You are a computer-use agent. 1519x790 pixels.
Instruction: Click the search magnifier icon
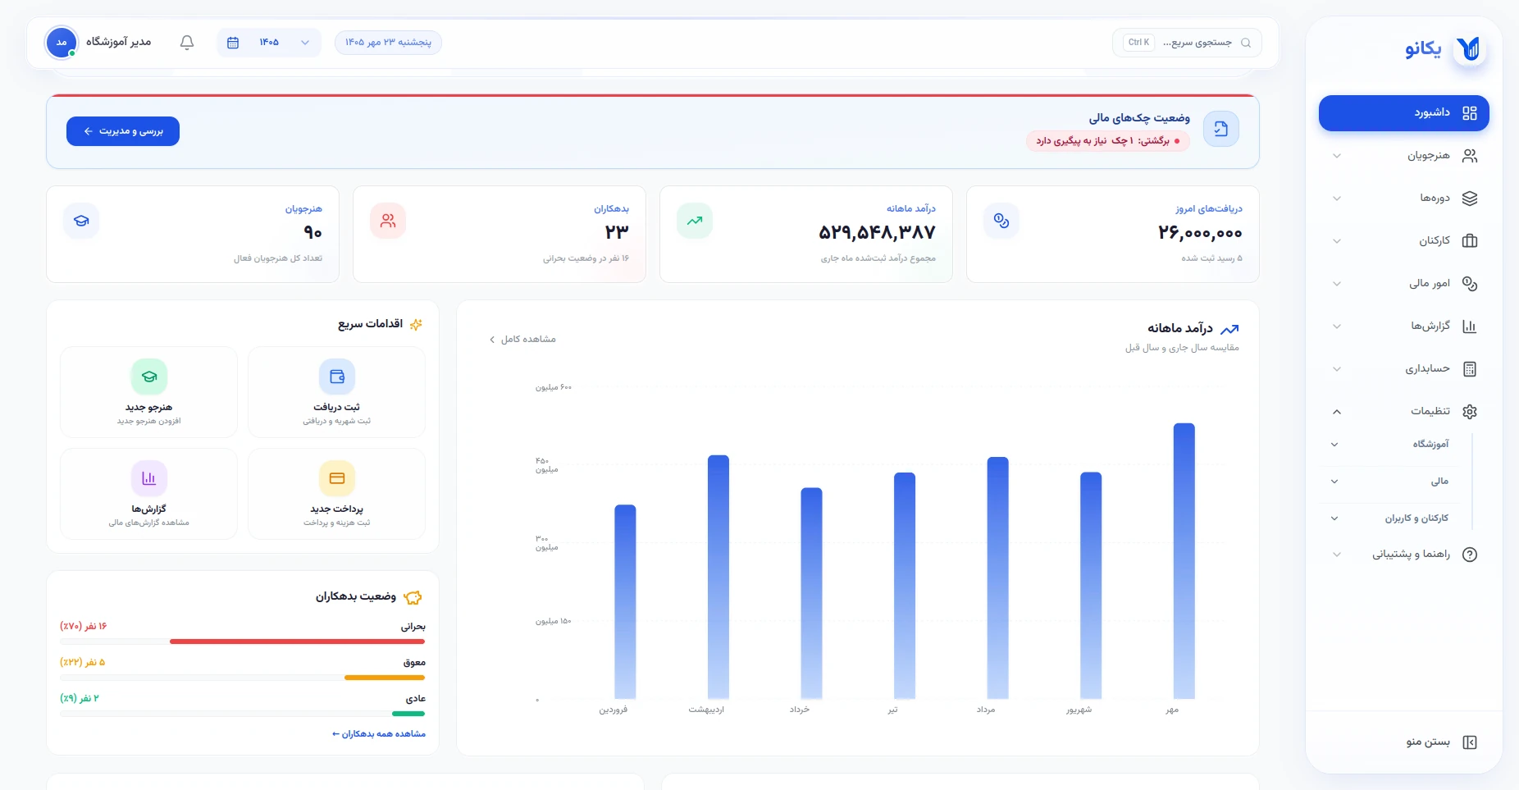coord(1246,43)
